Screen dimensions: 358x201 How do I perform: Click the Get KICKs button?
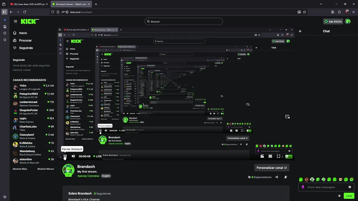[x=333, y=21]
